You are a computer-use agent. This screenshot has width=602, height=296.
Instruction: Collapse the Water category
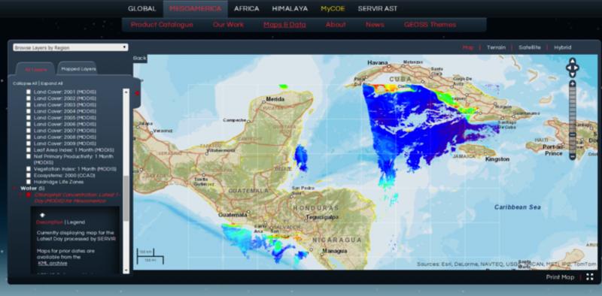[15, 189]
